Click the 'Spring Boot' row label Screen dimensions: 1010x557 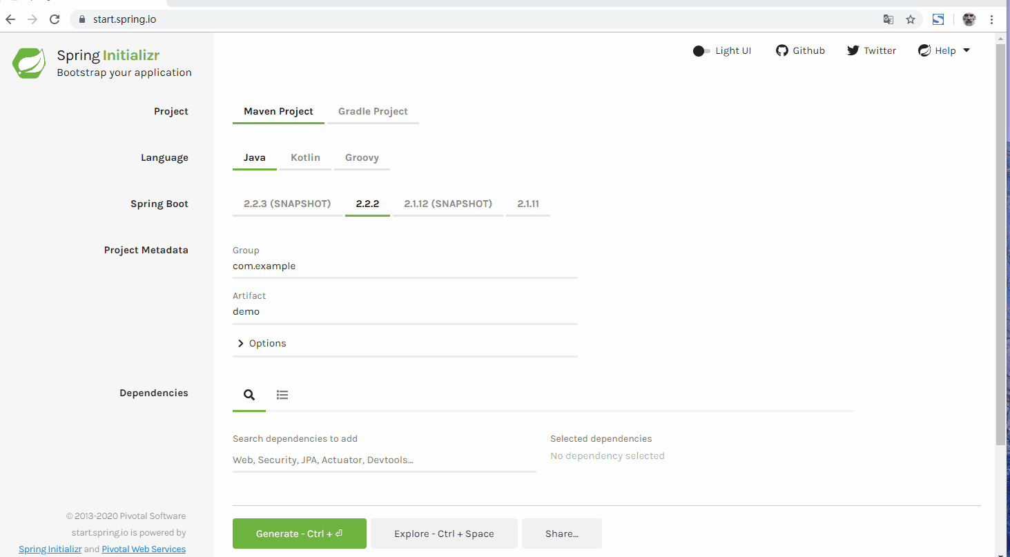[x=159, y=204]
